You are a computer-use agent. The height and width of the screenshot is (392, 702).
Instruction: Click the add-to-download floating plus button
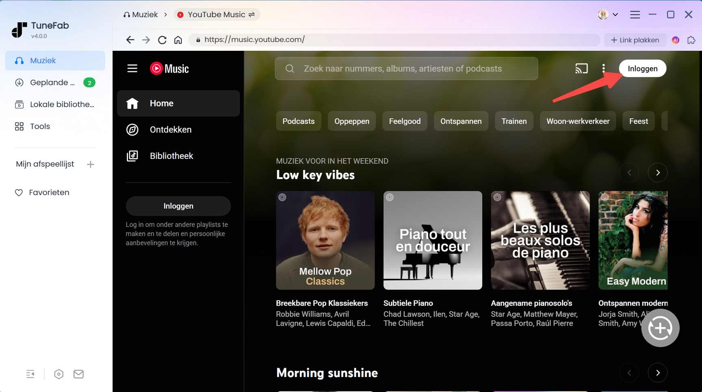tap(660, 328)
